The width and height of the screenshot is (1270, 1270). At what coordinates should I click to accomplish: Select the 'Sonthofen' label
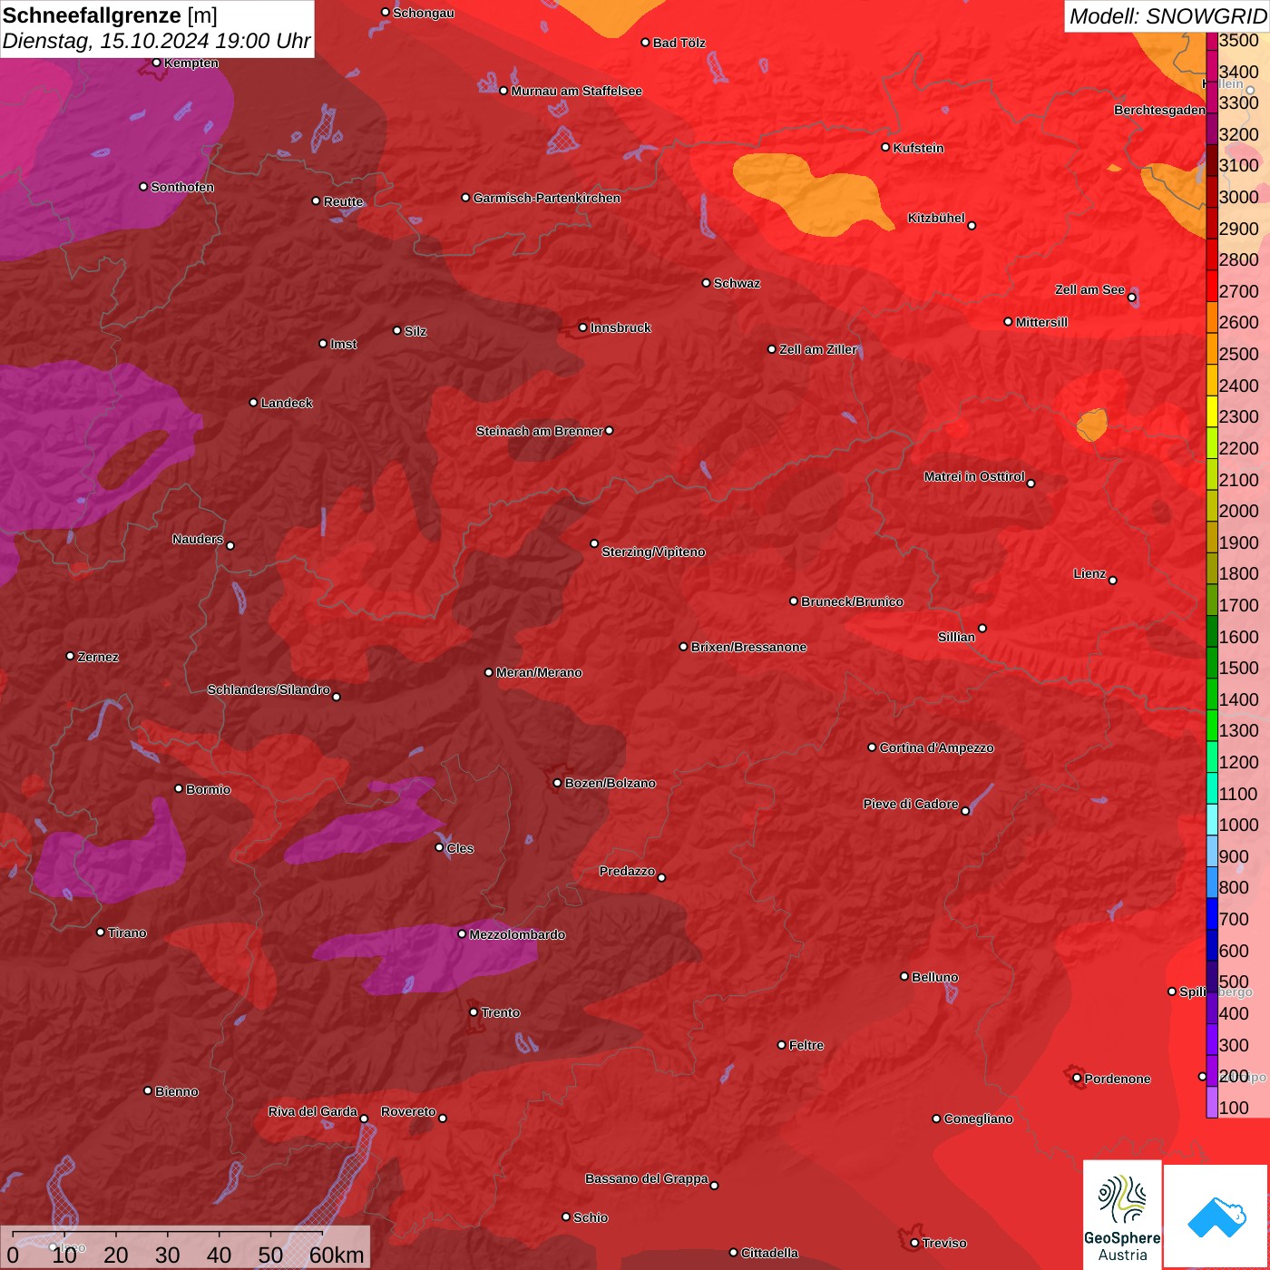point(182,187)
